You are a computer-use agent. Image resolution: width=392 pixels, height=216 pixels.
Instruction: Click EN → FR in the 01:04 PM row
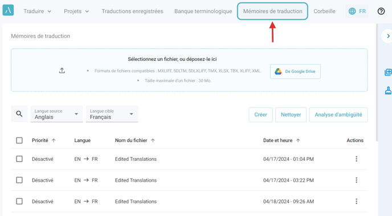point(85,159)
